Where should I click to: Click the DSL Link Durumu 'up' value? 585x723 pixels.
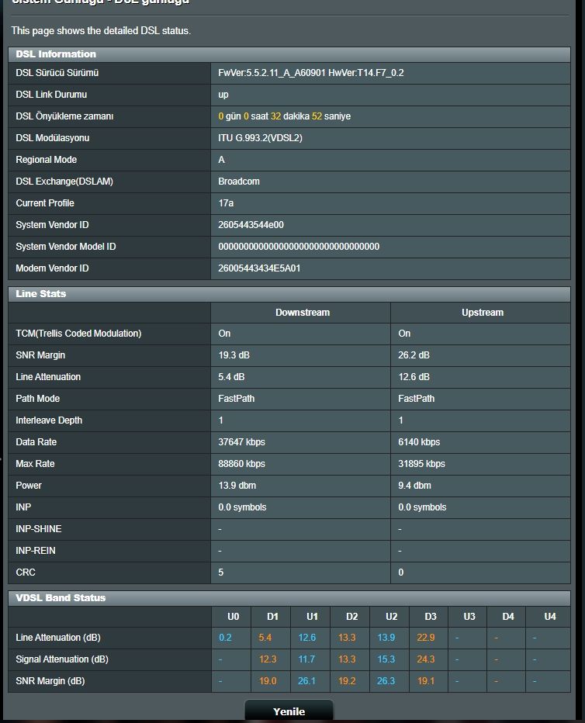point(223,95)
